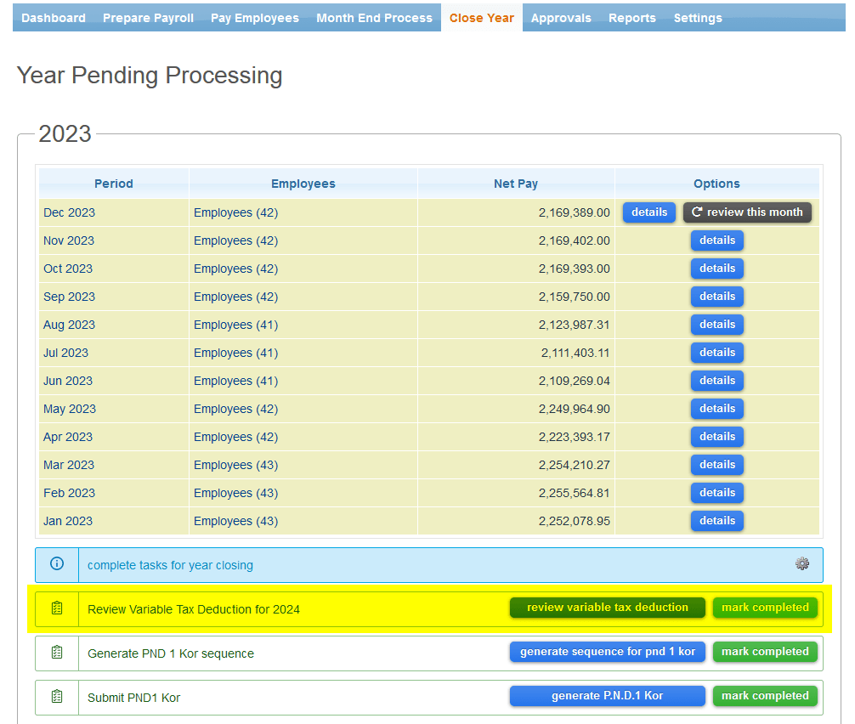Open the Approvals tab
Viewport: 855px width, 724px height.
click(561, 18)
